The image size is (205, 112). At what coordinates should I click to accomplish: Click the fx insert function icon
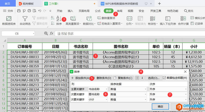click(x=51, y=33)
